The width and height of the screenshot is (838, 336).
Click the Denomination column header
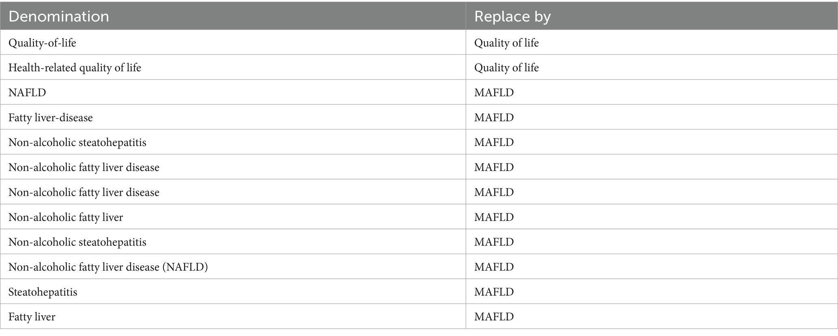click(x=59, y=17)
